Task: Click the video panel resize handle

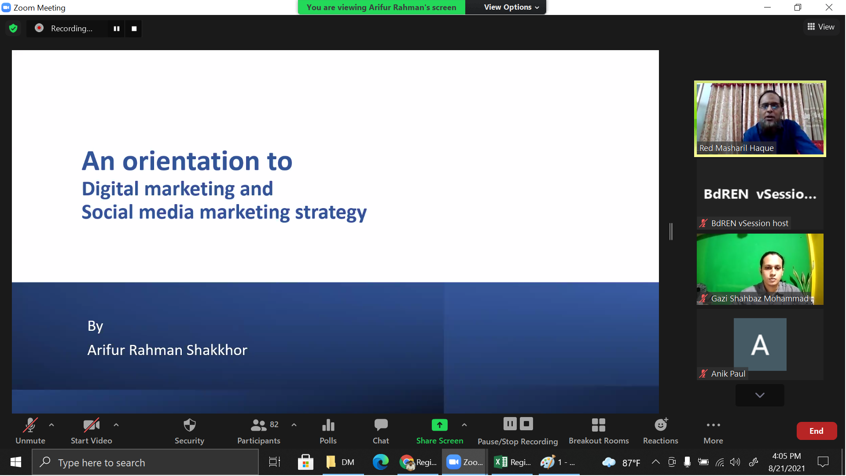Action: tap(671, 231)
